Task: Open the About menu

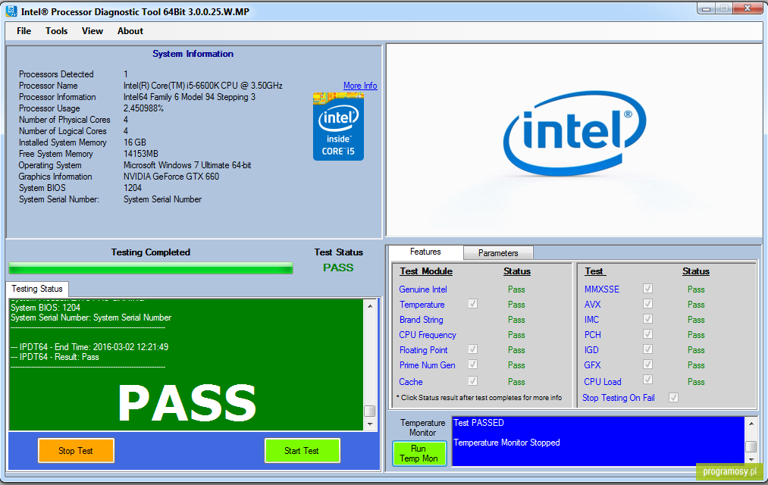Action: click(130, 31)
